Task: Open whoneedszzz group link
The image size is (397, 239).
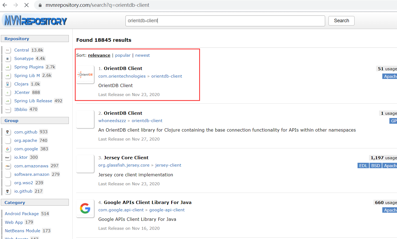Action: [x=112, y=121]
